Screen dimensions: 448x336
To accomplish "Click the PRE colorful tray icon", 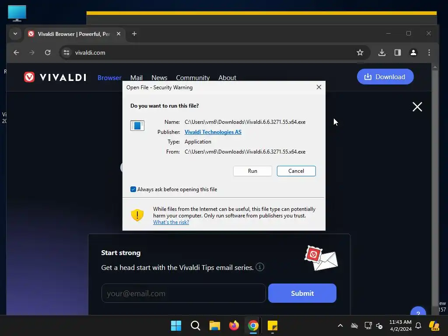I will pos(434,325).
